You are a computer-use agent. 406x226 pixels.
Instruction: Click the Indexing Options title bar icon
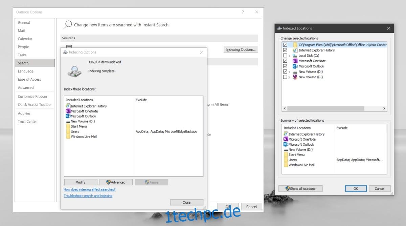pyautogui.click(x=65, y=52)
